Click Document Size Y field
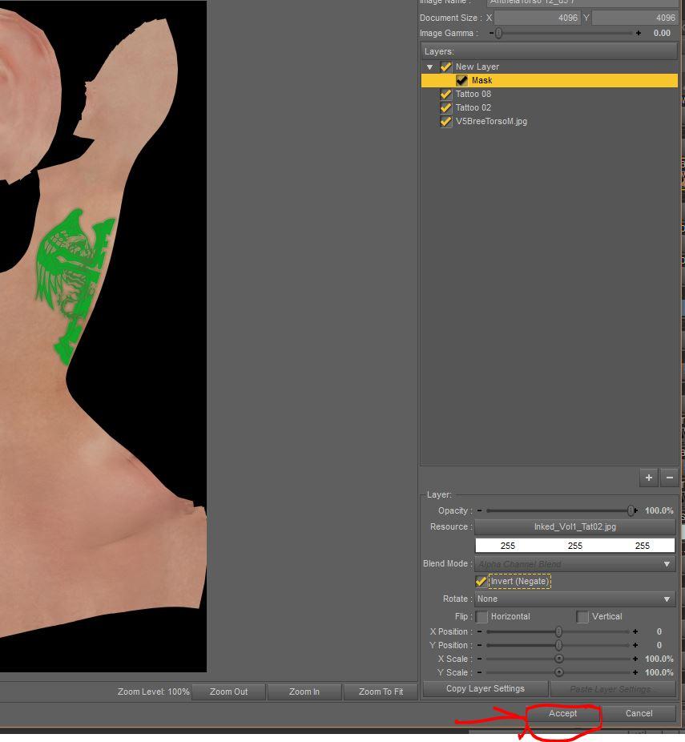This screenshot has height=742, width=685. coord(635,18)
